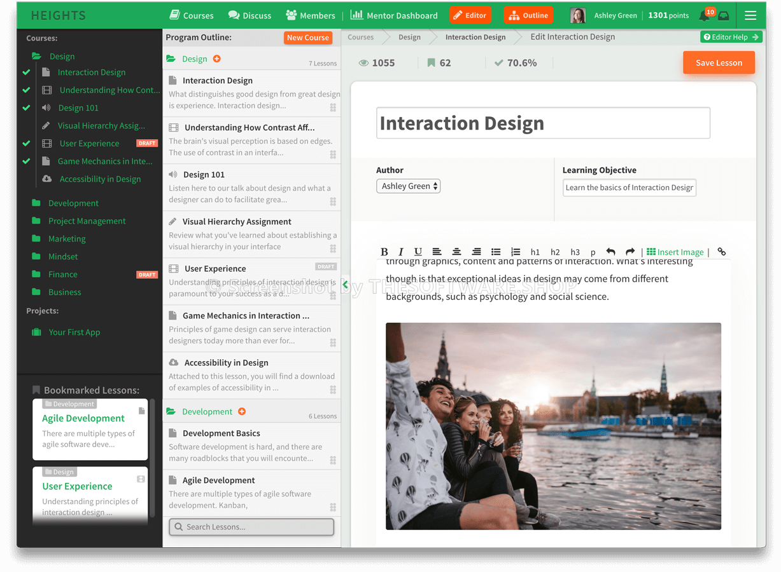Click the bulleted list icon
The height and width of the screenshot is (572, 781).
coord(496,251)
